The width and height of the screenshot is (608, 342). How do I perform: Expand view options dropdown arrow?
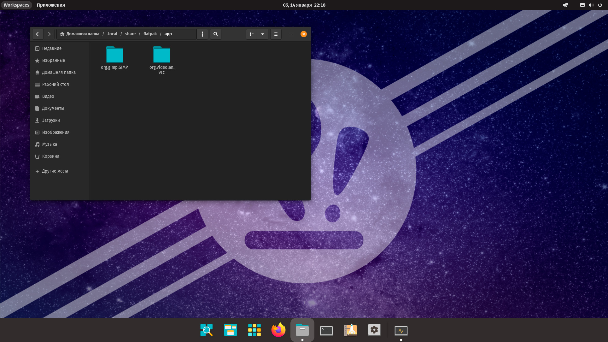pyautogui.click(x=263, y=34)
